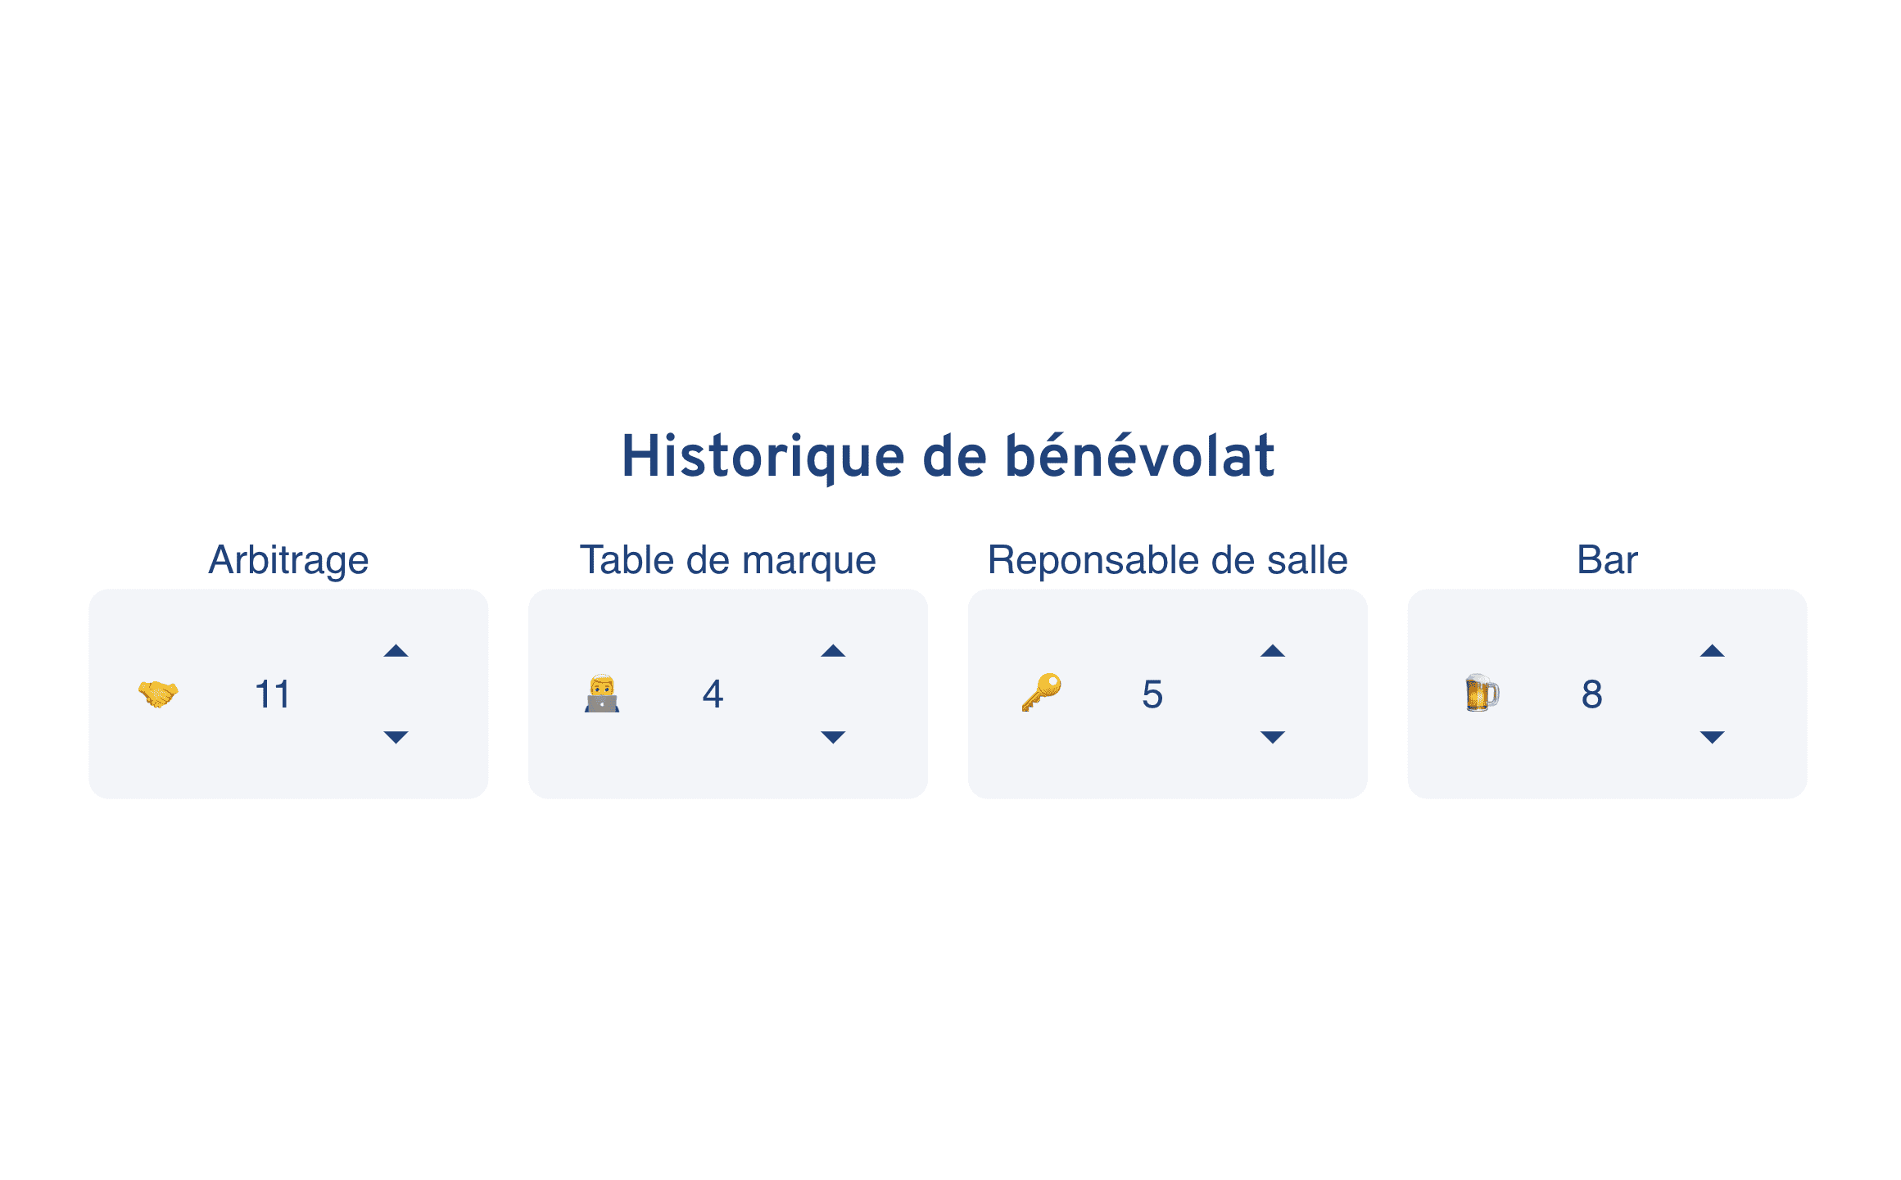This screenshot has width=1901, height=1180.
Task: Lower the Reponsable de salle value with down arrow
Action: pos(1274,737)
